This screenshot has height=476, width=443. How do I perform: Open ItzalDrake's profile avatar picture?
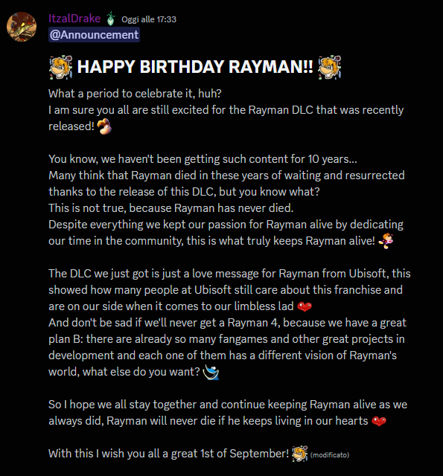coord(22,27)
